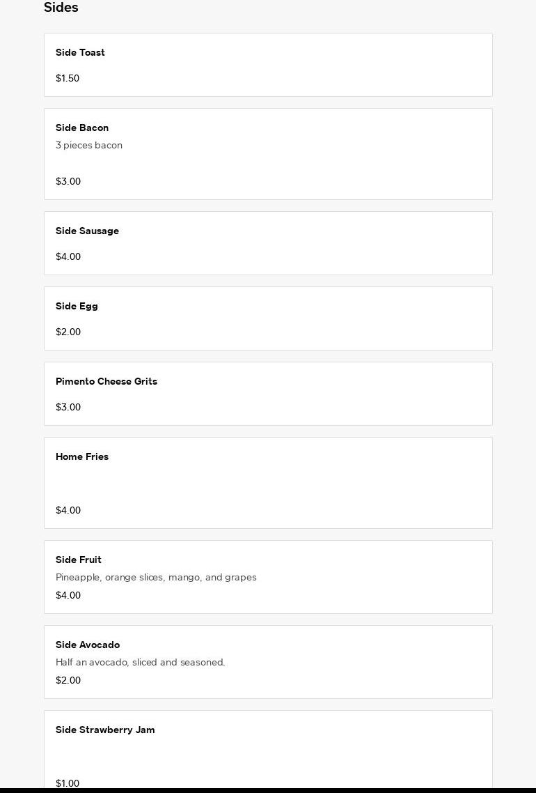Open Pimento Cheese Grits item
This screenshot has width=536, height=793.
(268, 393)
